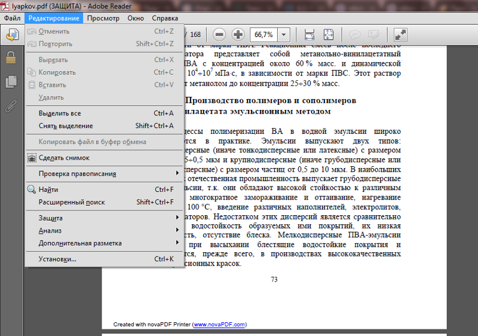478x336 pixels.
Task: Open Установки preferences entry
Action: tap(57, 259)
